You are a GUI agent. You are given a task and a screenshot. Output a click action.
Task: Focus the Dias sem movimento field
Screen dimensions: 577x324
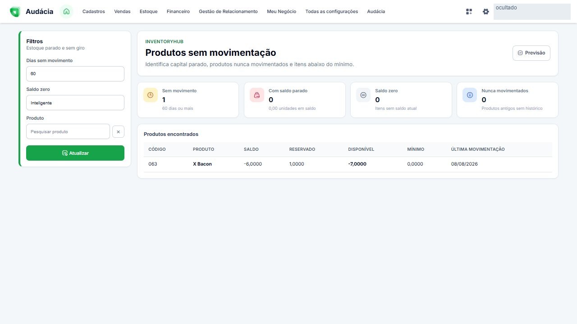tap(75, 74)
